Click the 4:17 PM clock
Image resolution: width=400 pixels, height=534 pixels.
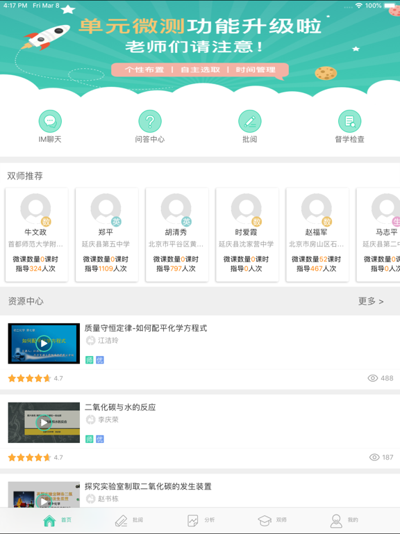tap(15, 6)
